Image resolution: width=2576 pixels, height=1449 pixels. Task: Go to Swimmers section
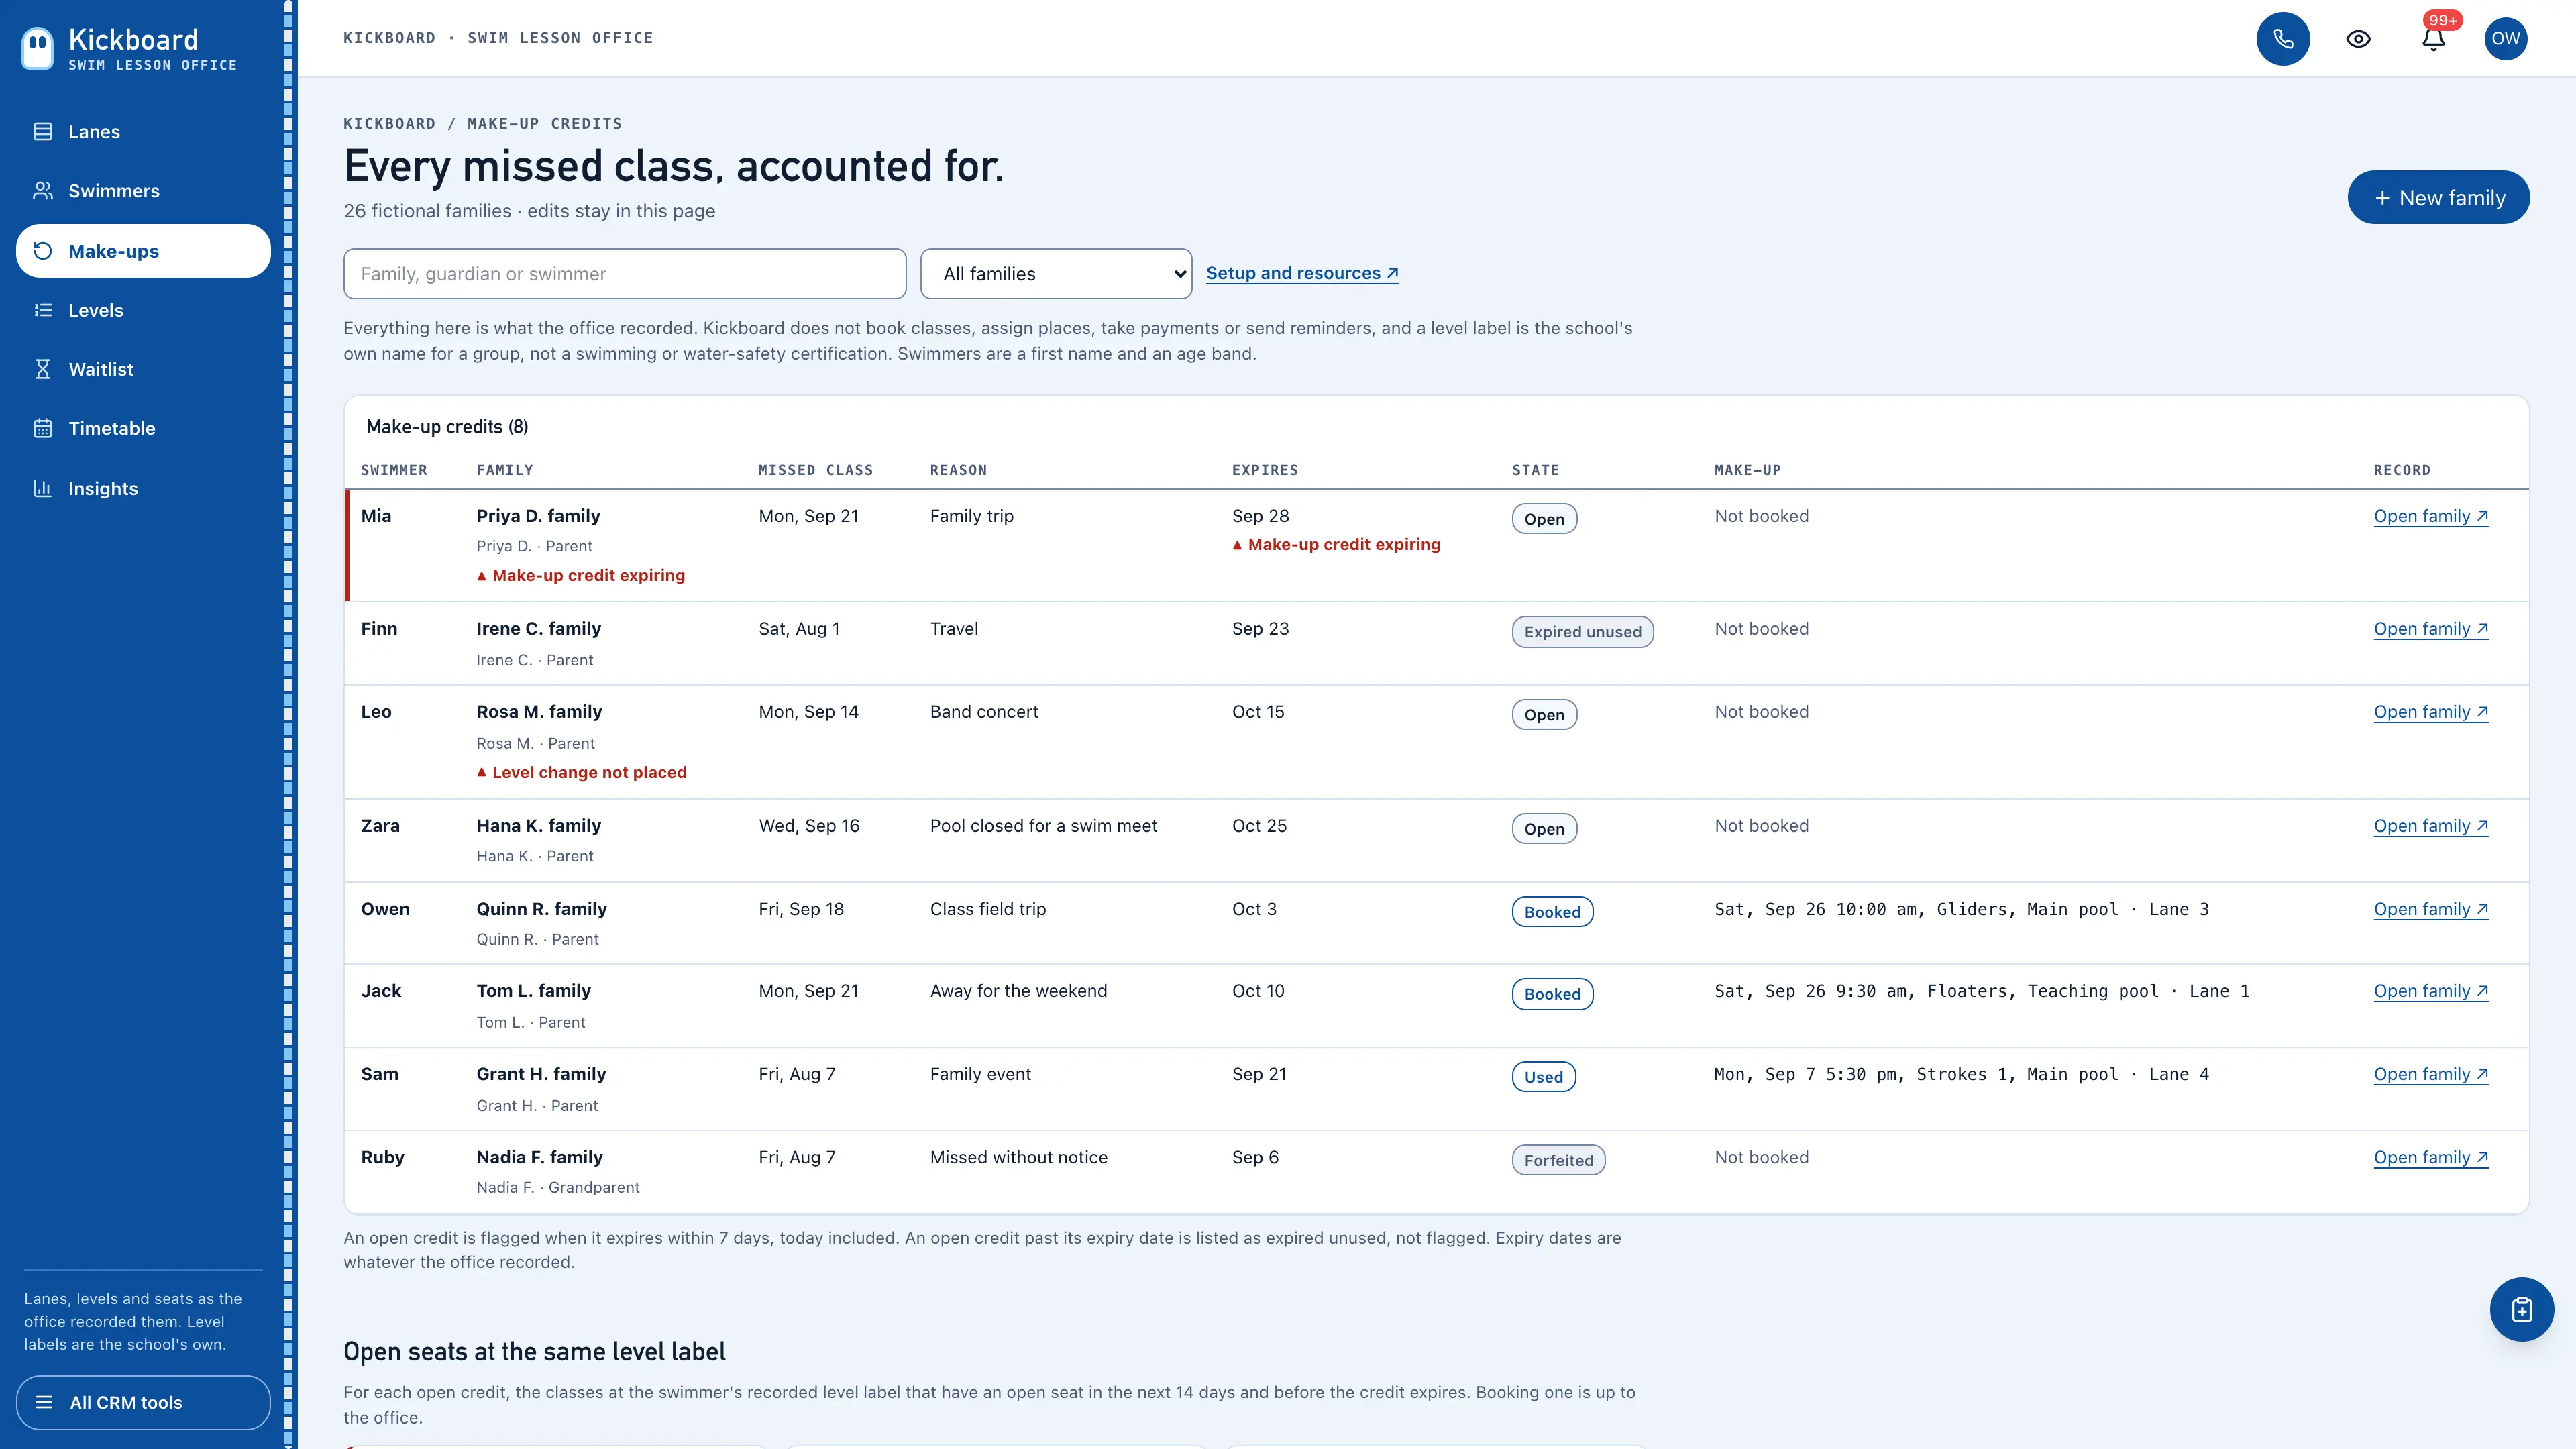pyautogui.click(x=143, y=191)
